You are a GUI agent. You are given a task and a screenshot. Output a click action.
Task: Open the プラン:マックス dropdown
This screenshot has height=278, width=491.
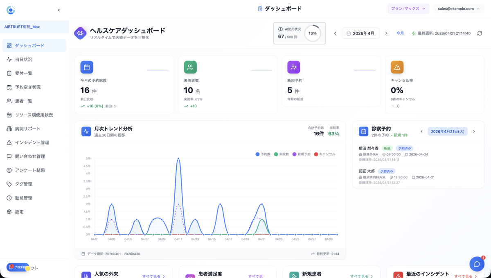tap(408, 9)
